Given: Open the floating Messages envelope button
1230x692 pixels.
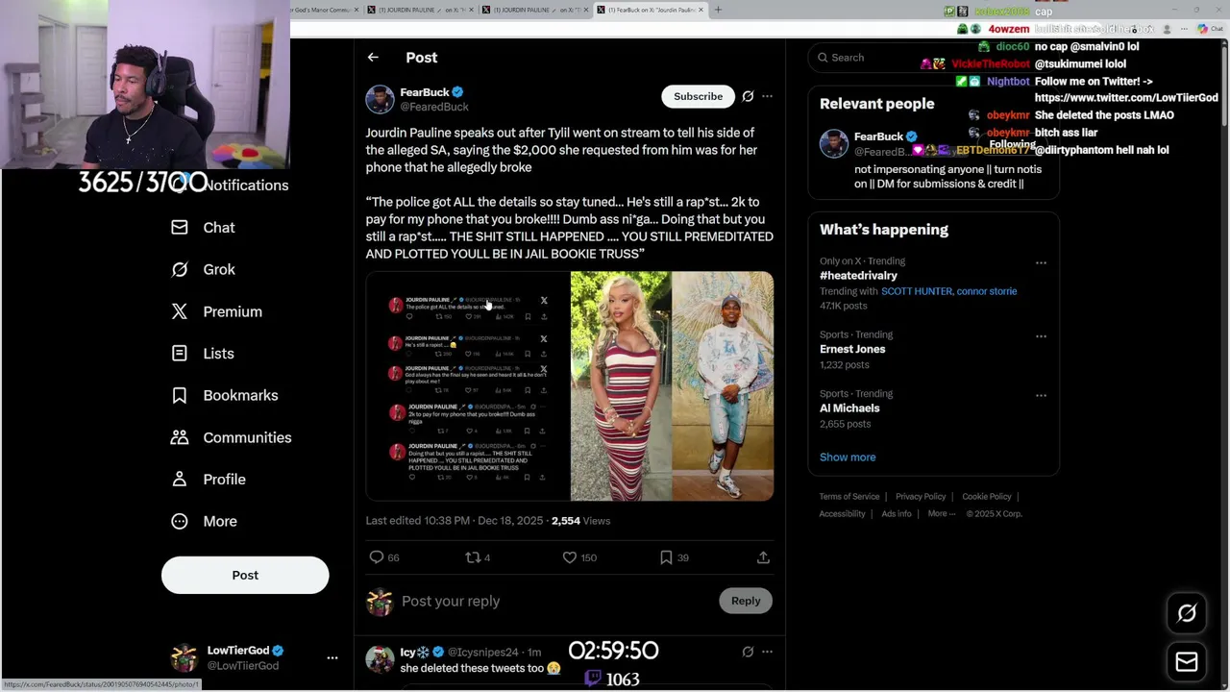Looking at the screenshot, I should click(1187, 662).
